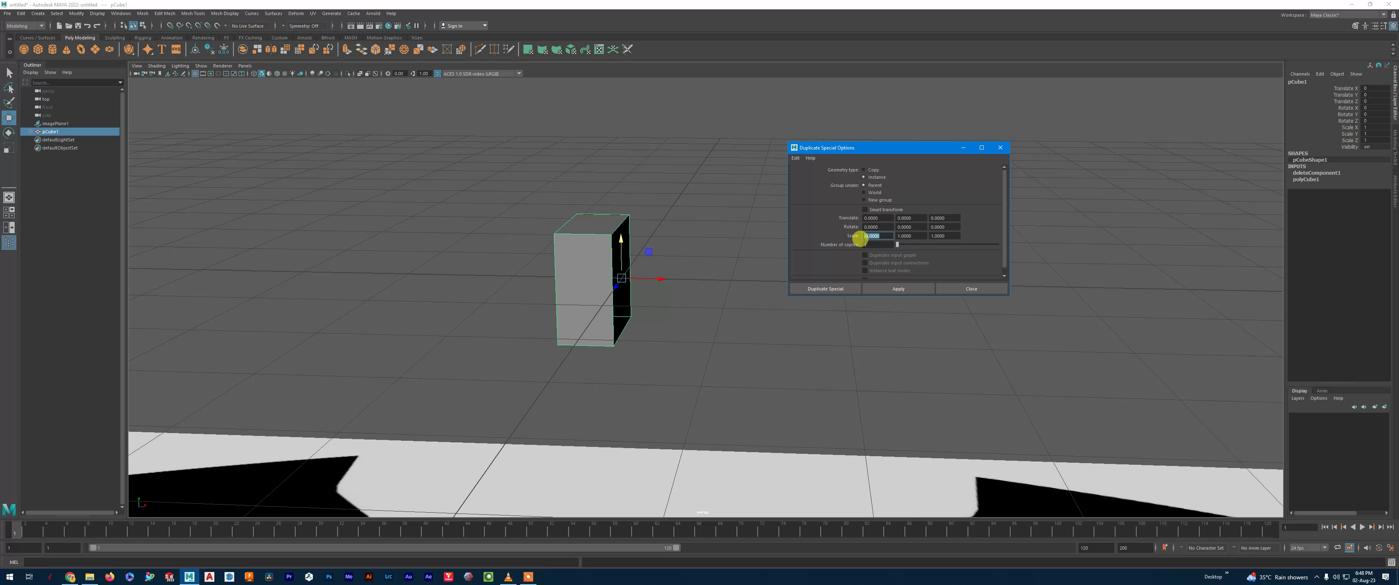Select the Select tool in toolbox
The width and height of the screenshot is (1399, 585).
9,73
